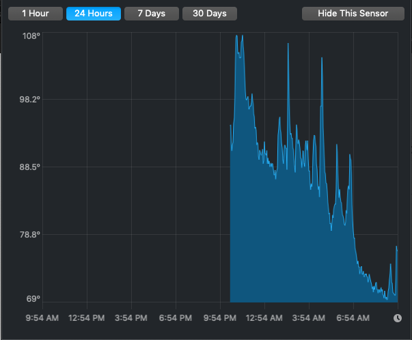Click the clock icon below the graph
412x340 pixels.
pyautogui.click(x=398, y=318)
